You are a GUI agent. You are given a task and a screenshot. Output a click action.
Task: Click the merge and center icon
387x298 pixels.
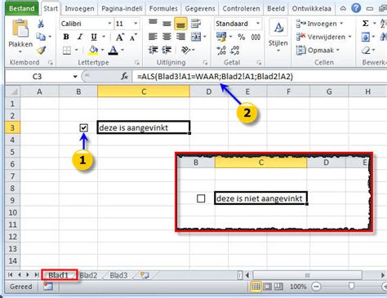[x=196, y=37]
